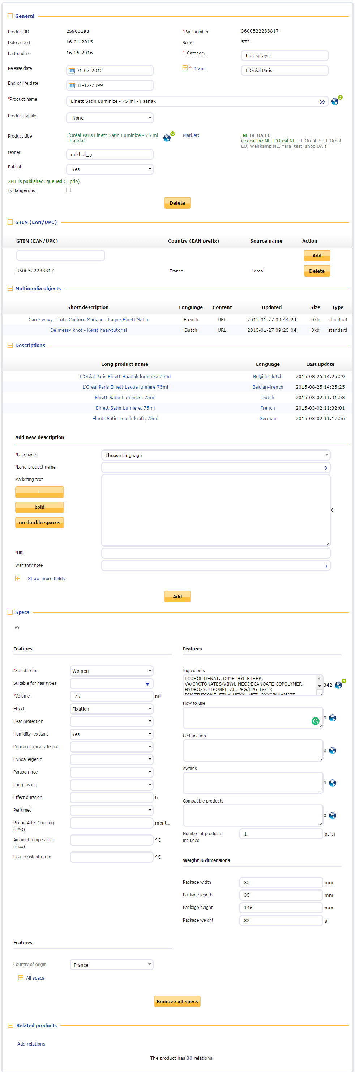Click the globe icon beside Ingredients field
The image size is (355, 1072).
click(338, 685)
